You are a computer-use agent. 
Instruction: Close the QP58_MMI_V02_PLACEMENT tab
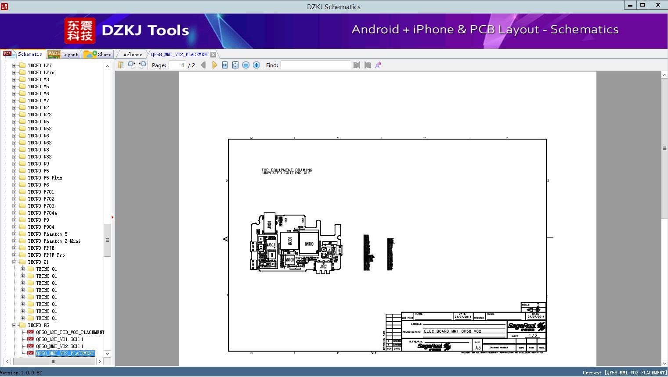point(213,54)
